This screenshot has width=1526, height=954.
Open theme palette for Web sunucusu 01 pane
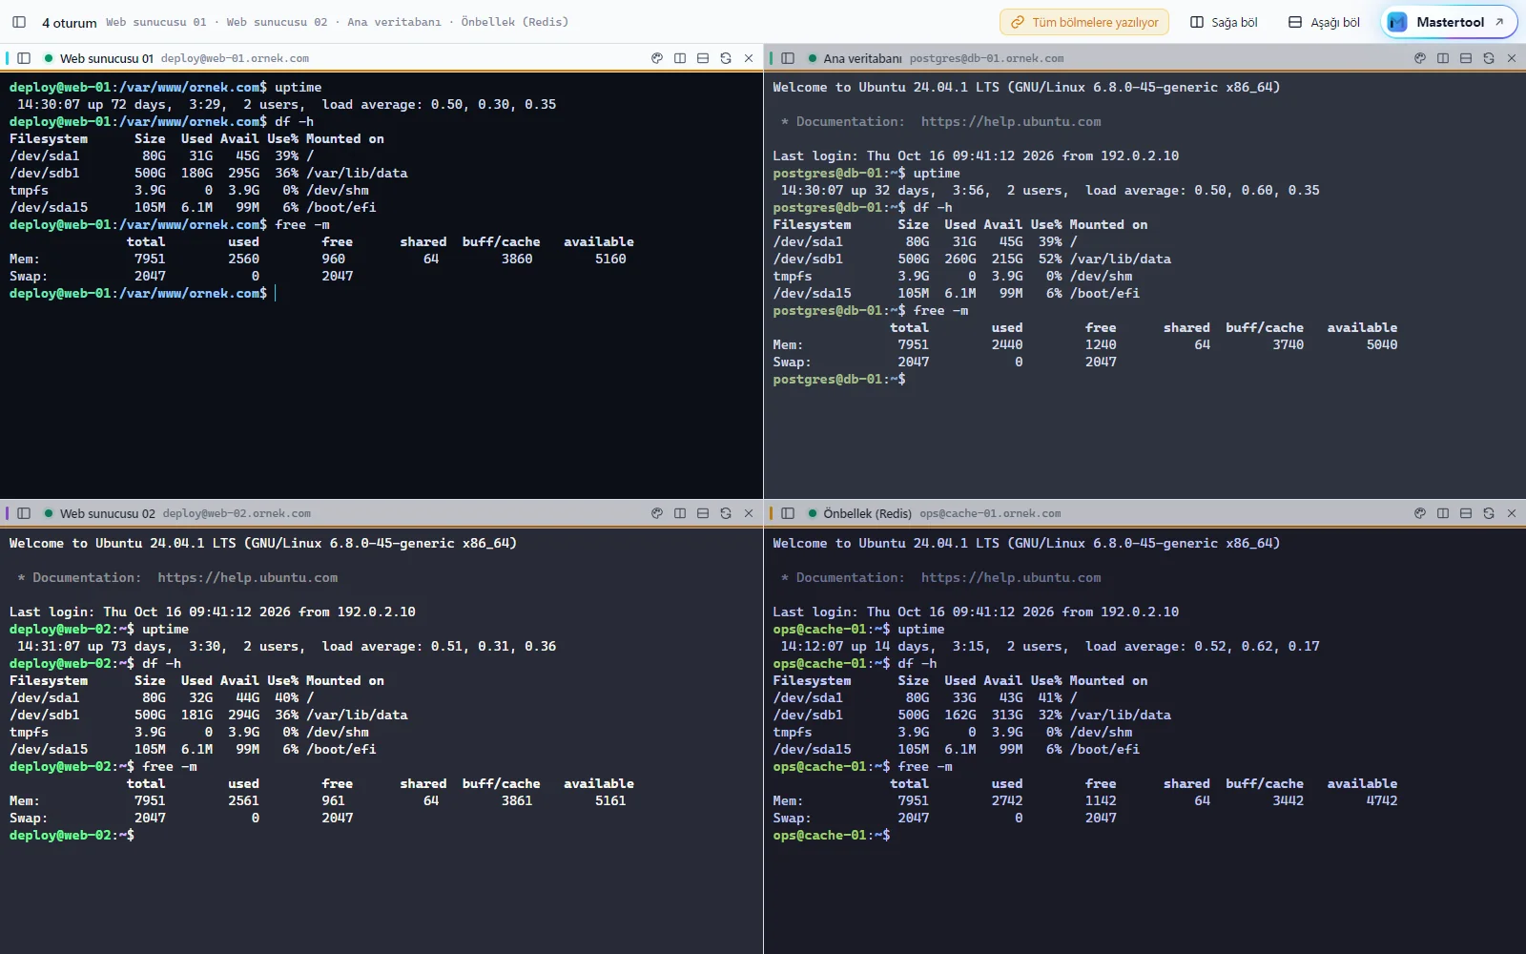[657, 58]
